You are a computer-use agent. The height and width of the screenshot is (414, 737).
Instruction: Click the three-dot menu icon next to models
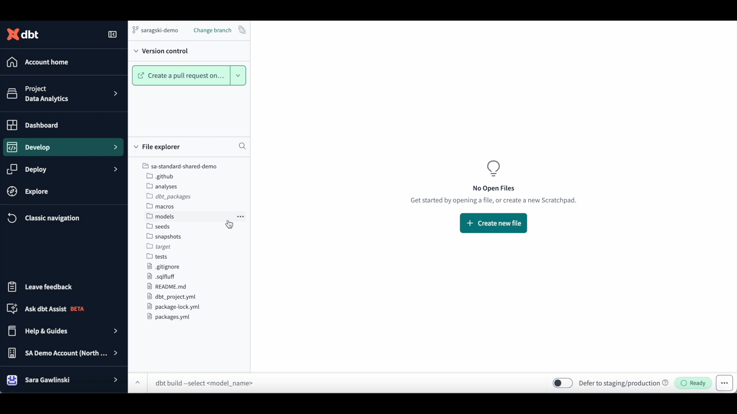coord(240,216)
